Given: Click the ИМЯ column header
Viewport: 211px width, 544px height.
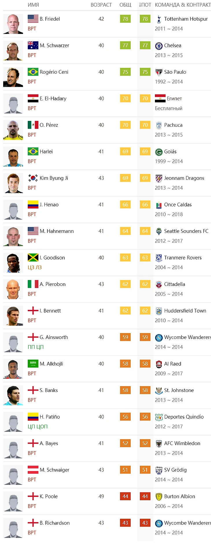Looking at the screenshot, I should 33,5.
